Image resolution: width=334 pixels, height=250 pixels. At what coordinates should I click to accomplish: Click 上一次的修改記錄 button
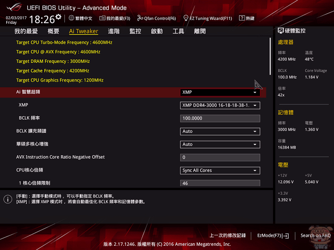(228, 235)
